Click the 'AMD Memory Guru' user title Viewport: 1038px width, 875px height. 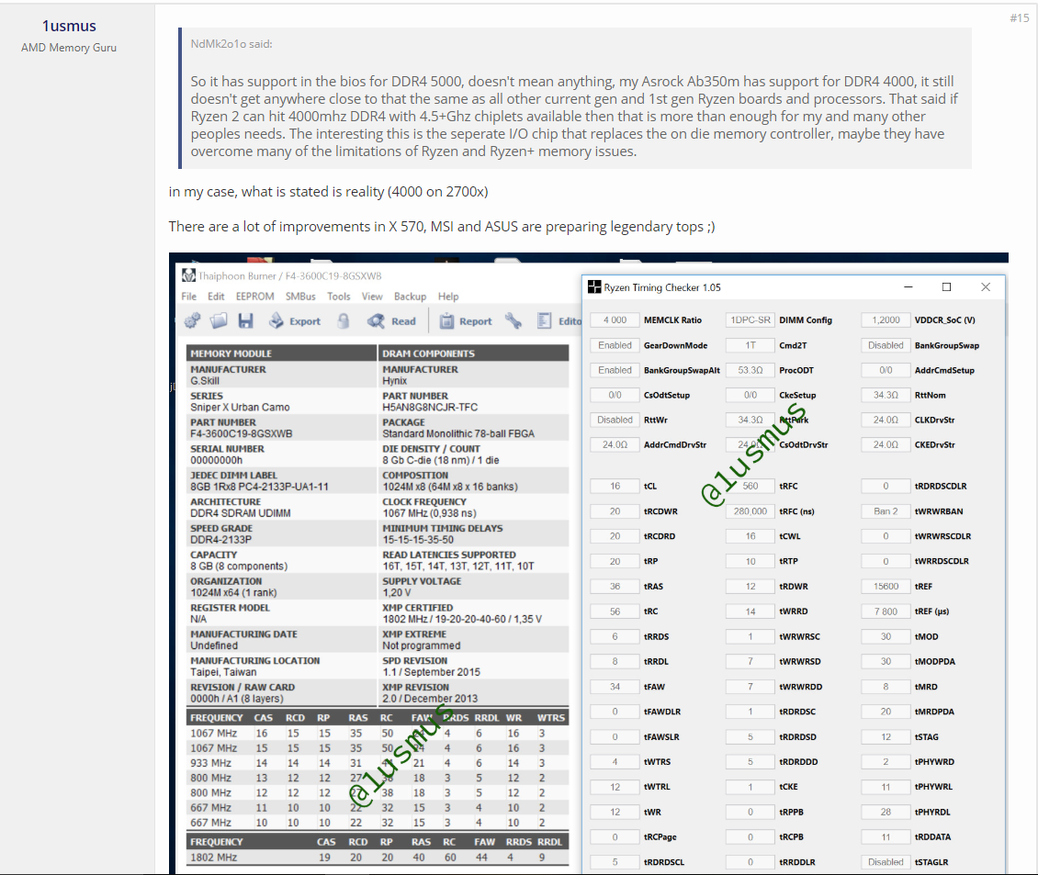pos(69,48)
